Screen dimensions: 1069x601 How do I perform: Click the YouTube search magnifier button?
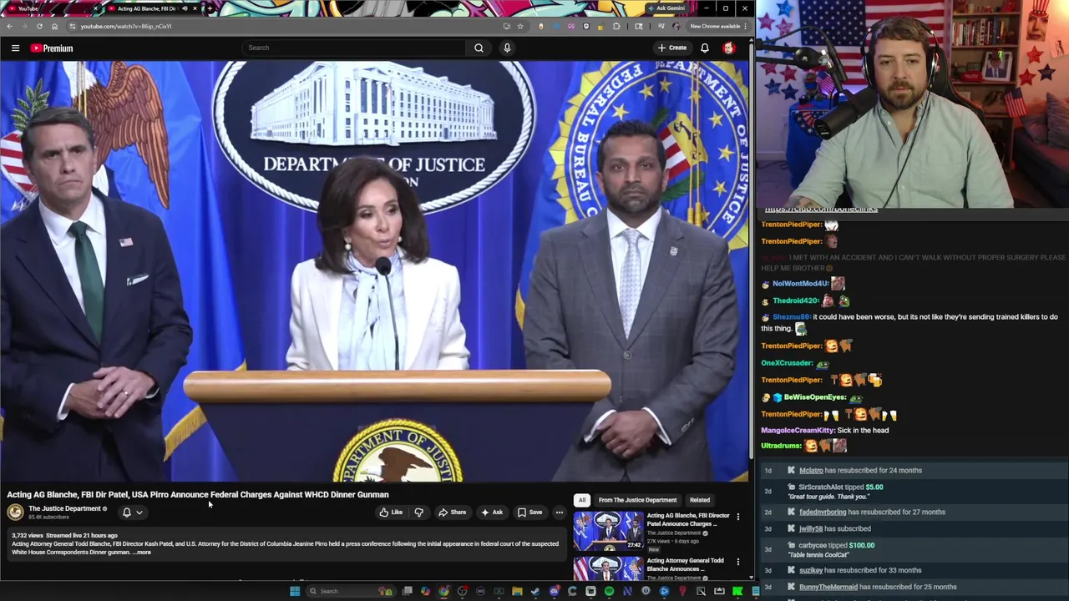[x=479, y=48]
